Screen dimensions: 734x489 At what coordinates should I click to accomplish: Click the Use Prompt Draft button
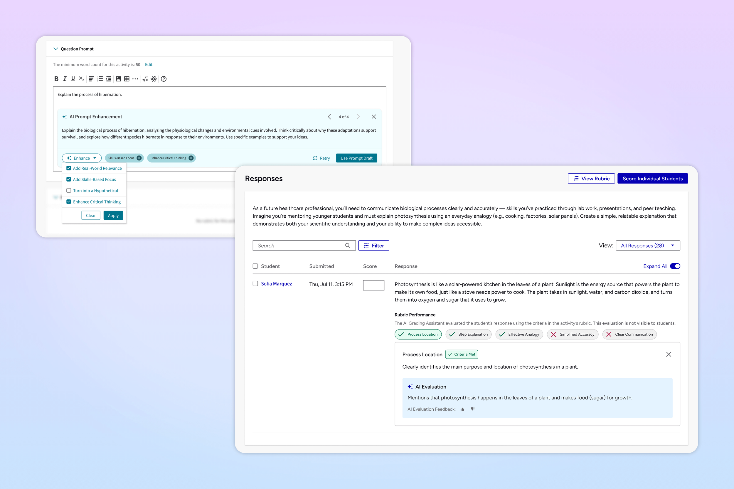356,158
